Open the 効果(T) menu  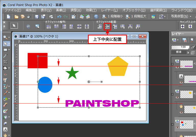91,10
